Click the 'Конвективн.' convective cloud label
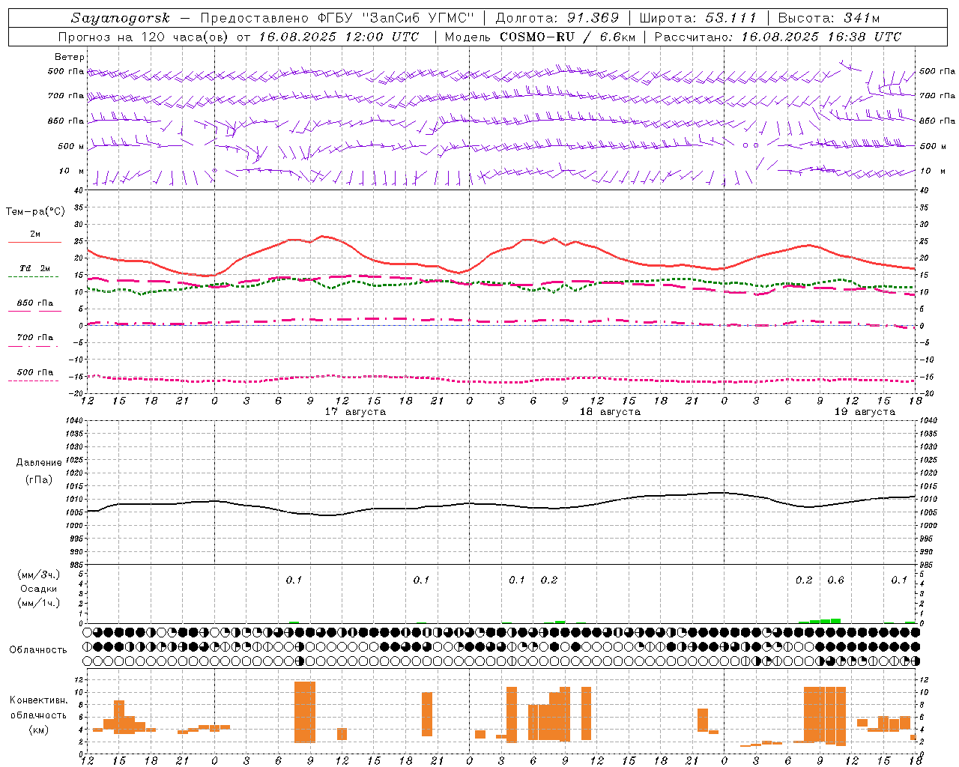This screenshot has width=959, height=767. (x=38, y=700)
